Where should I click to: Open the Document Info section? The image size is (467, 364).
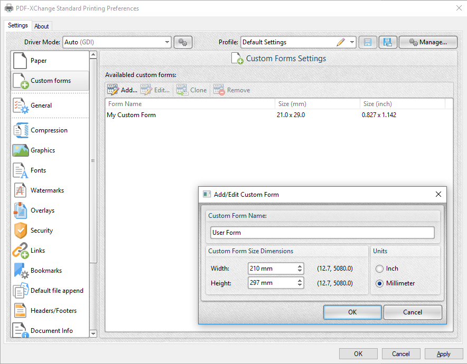[50, 330]
